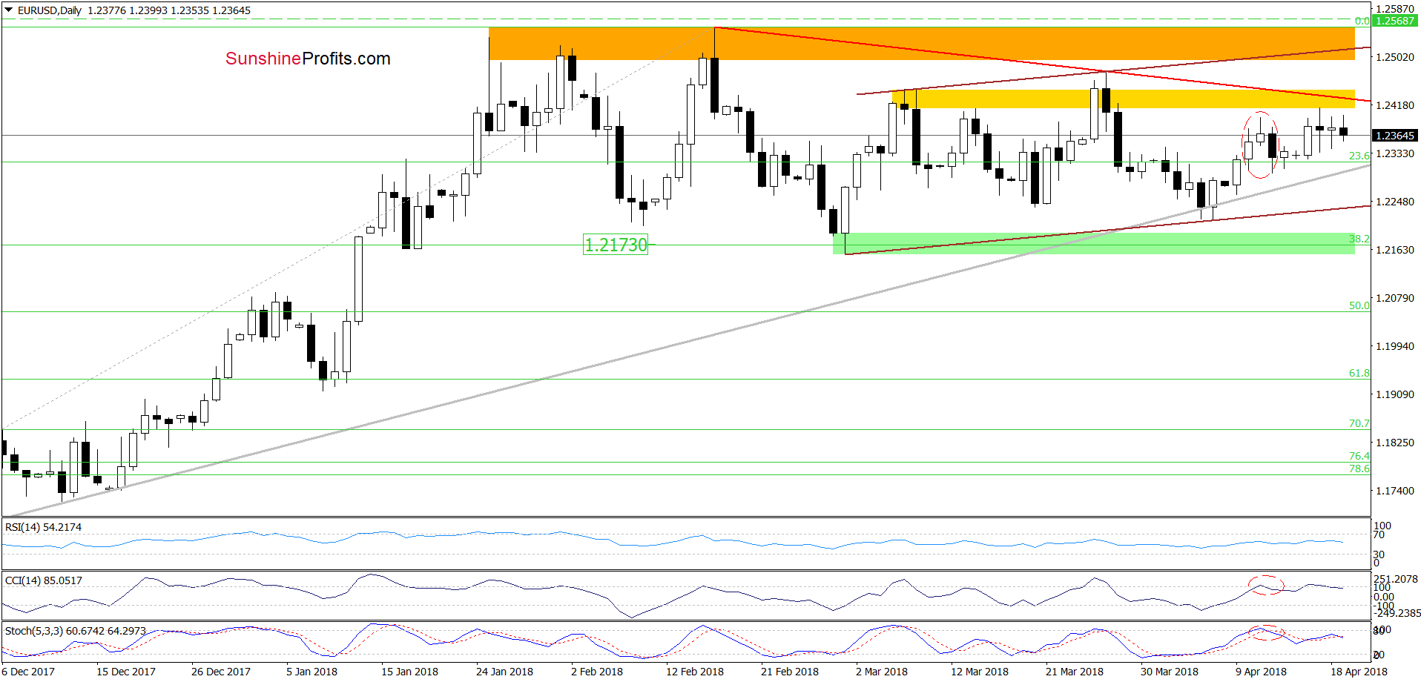Click the EURUSD,Daily chart title

tap(49, 10)
